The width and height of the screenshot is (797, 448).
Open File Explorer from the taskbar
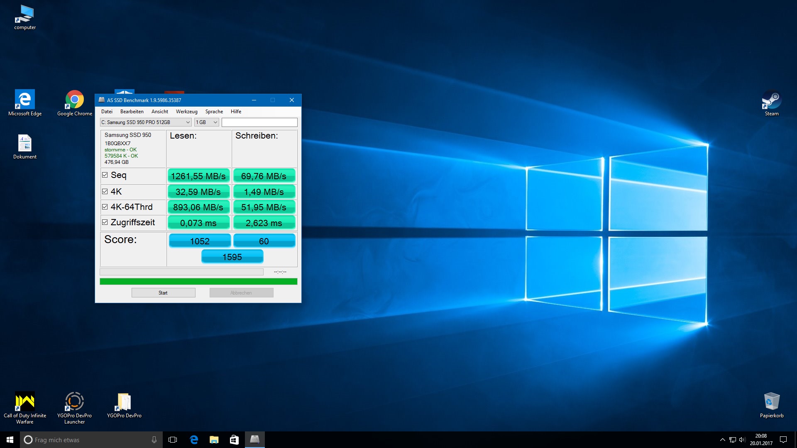[x=214, y=439]
